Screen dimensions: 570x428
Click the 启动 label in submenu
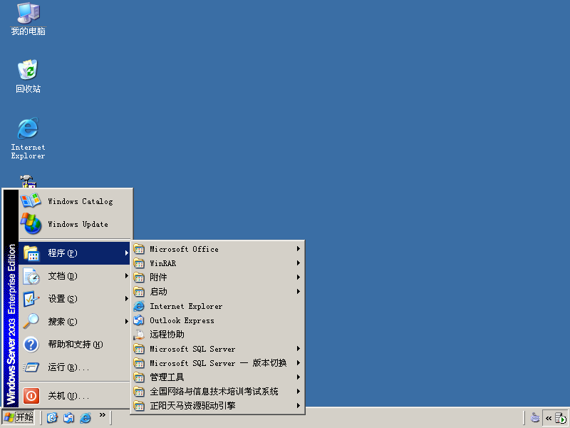click(x=158, y=292)
